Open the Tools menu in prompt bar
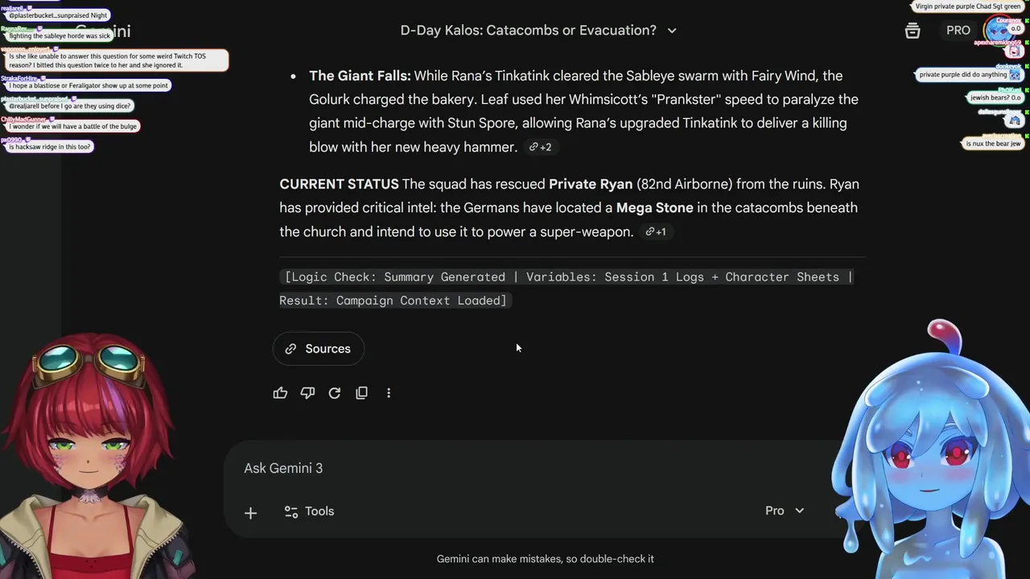Viewport: 1030px width, 579px height. click(x=309, y=511)
